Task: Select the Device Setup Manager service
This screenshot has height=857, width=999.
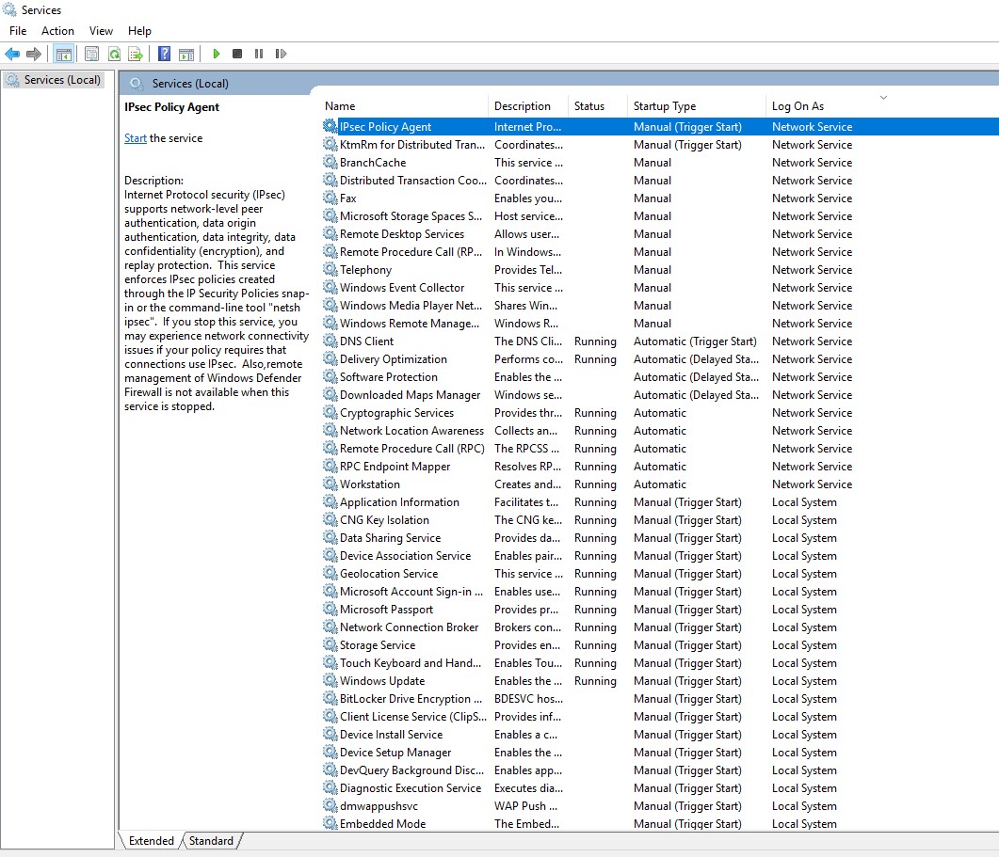Action: click(659, 752)
